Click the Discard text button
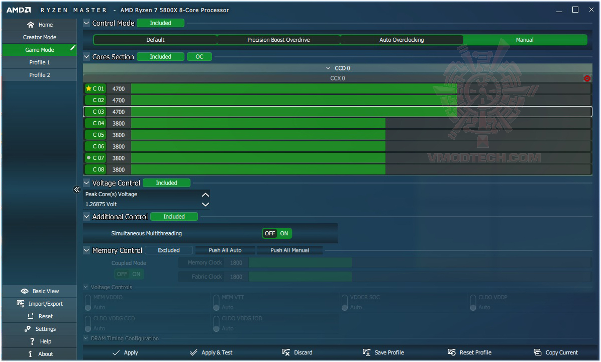 coord(303,352)
